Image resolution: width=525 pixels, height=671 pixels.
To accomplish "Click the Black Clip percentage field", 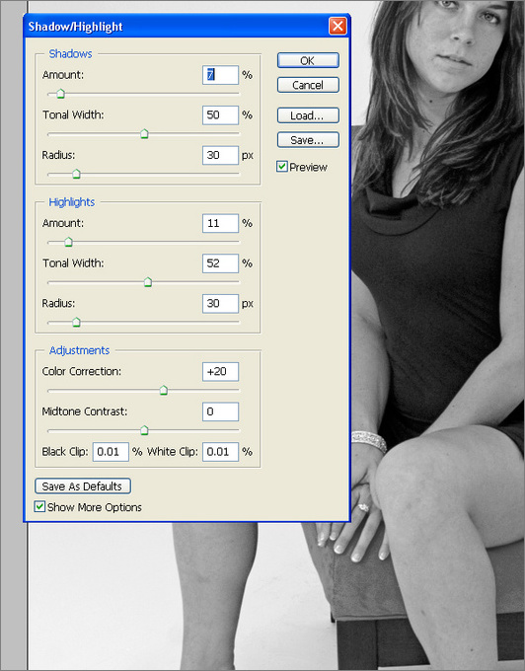I will point(111,452).
